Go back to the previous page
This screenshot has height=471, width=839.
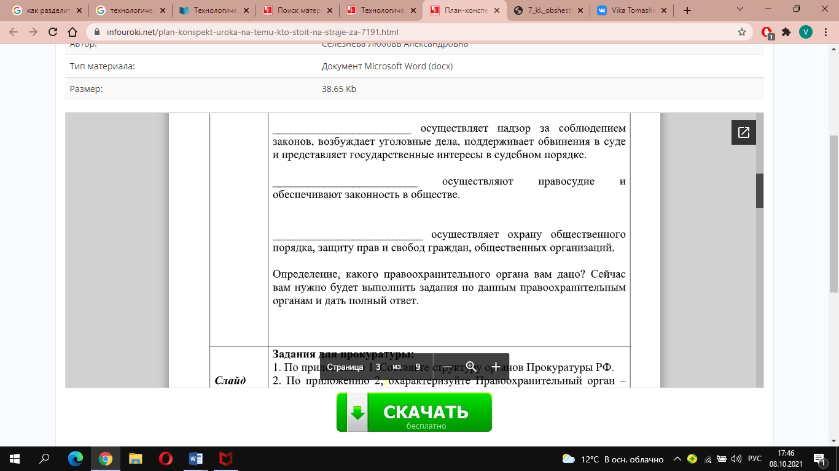point(14,32)
